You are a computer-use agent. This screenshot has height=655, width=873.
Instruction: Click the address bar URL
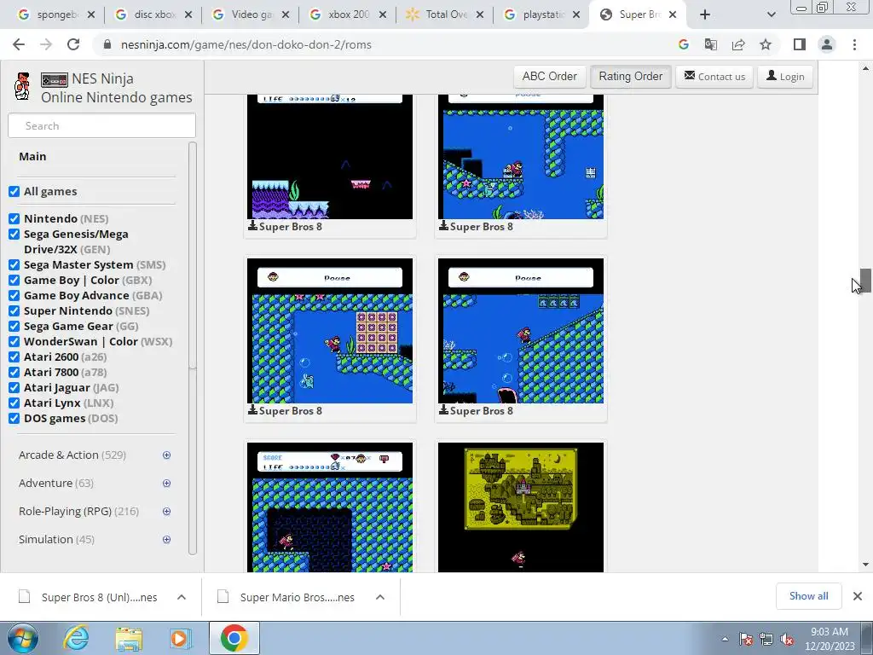pos(246,44)
